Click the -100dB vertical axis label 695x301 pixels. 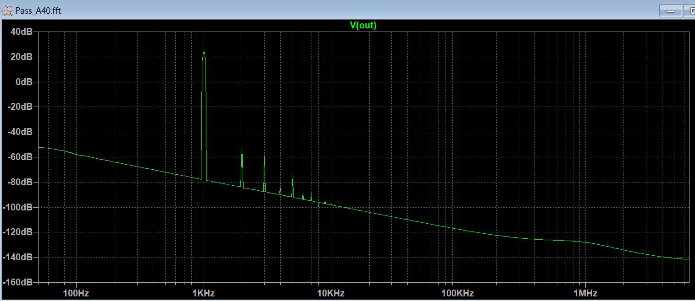click(x=17, y=207)
